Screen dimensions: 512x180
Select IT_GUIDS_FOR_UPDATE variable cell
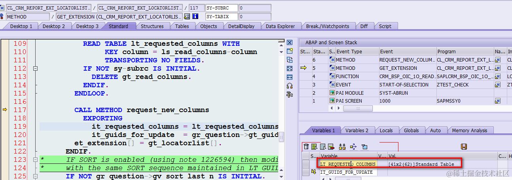pyautogui.click(x=348, y=172)
